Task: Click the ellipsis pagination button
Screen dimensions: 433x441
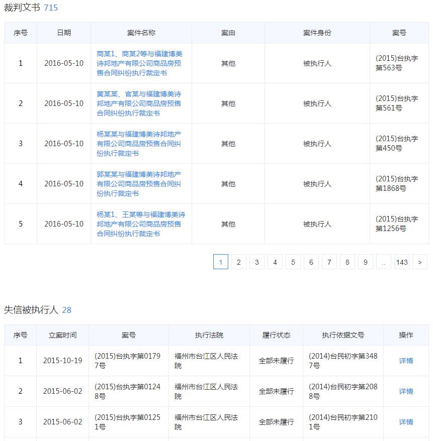Action: (384, 262)
